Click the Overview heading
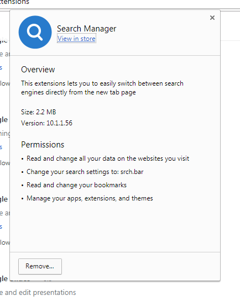This screenshot has width=240, height=301. [x=38, y=70]
